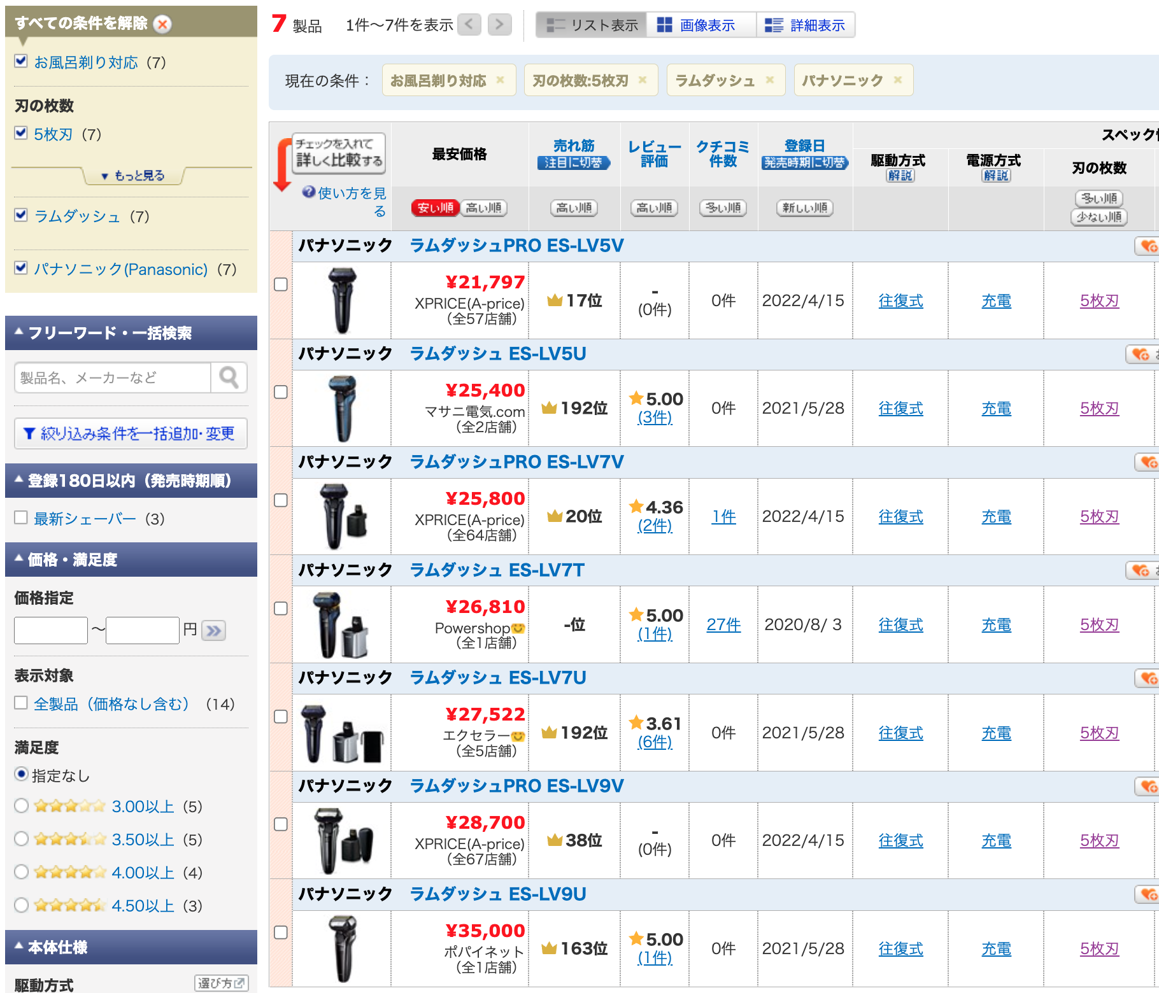The image size is (1159, 993).
Task: Sort 登録日 by 新しい順
Action: [x=805, y=208]
